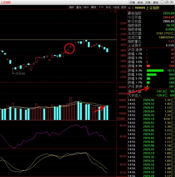
Task: Switch to the 行情 tab
Action: point(132,3)
